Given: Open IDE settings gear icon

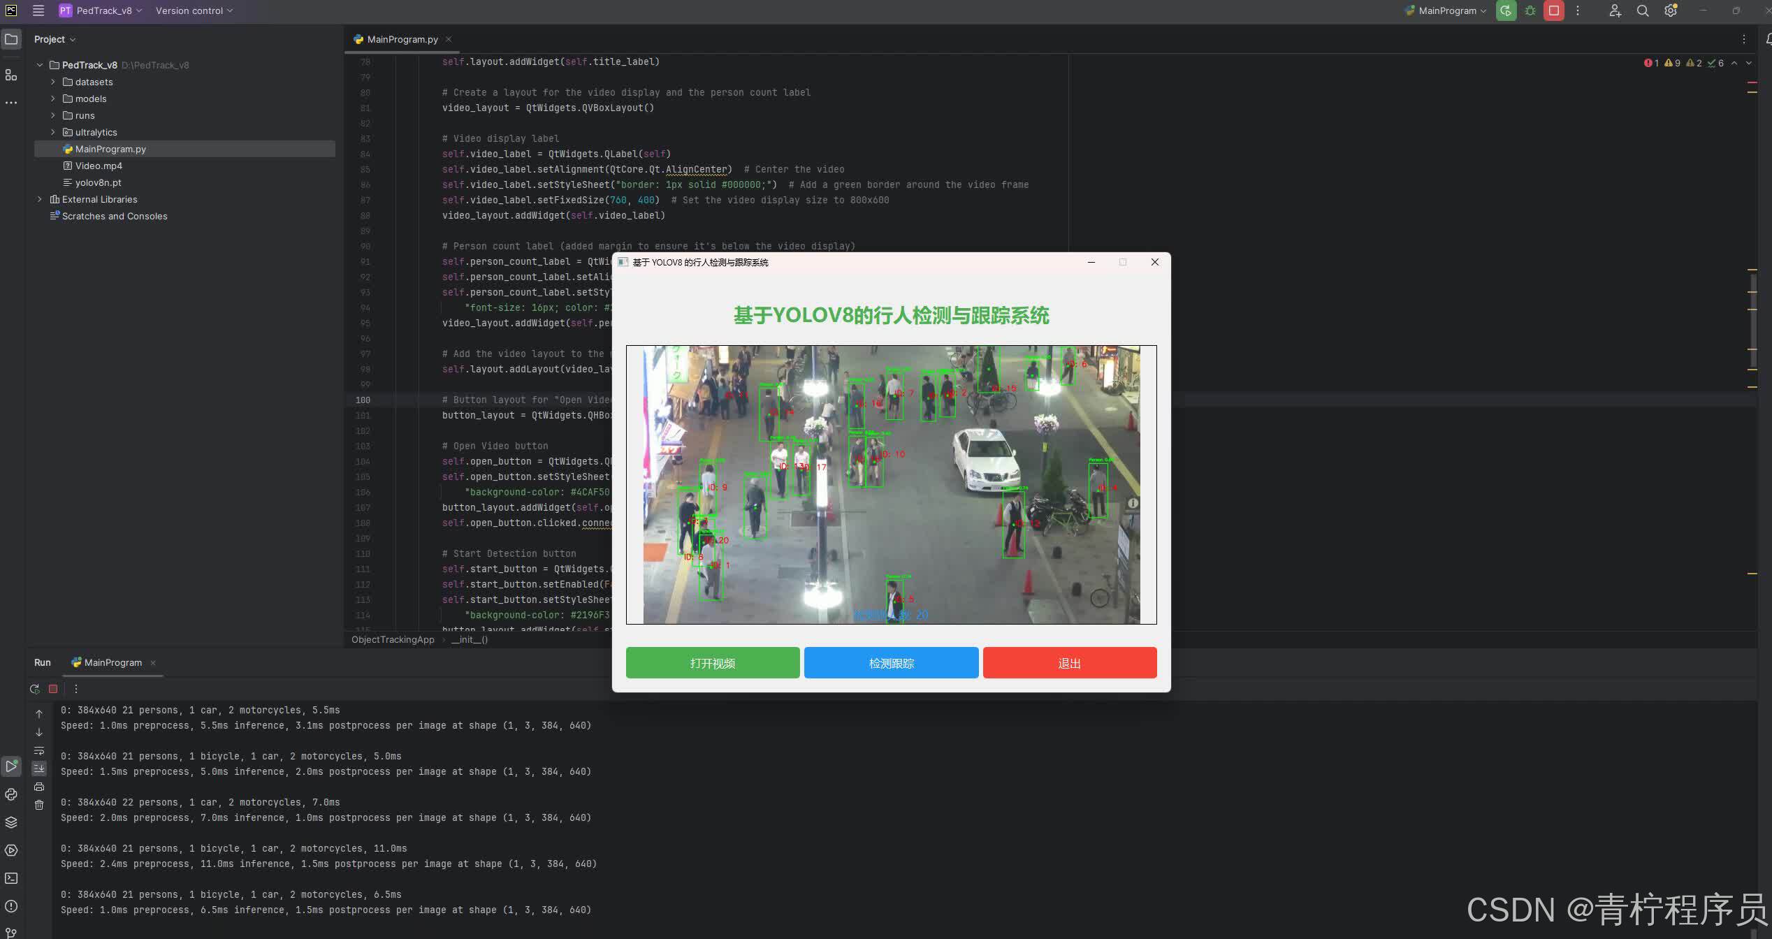Looking at the screenshot, I should (1671, 10).
